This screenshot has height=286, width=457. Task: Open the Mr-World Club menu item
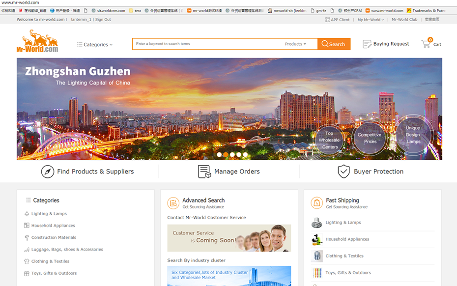pos(404,20)
